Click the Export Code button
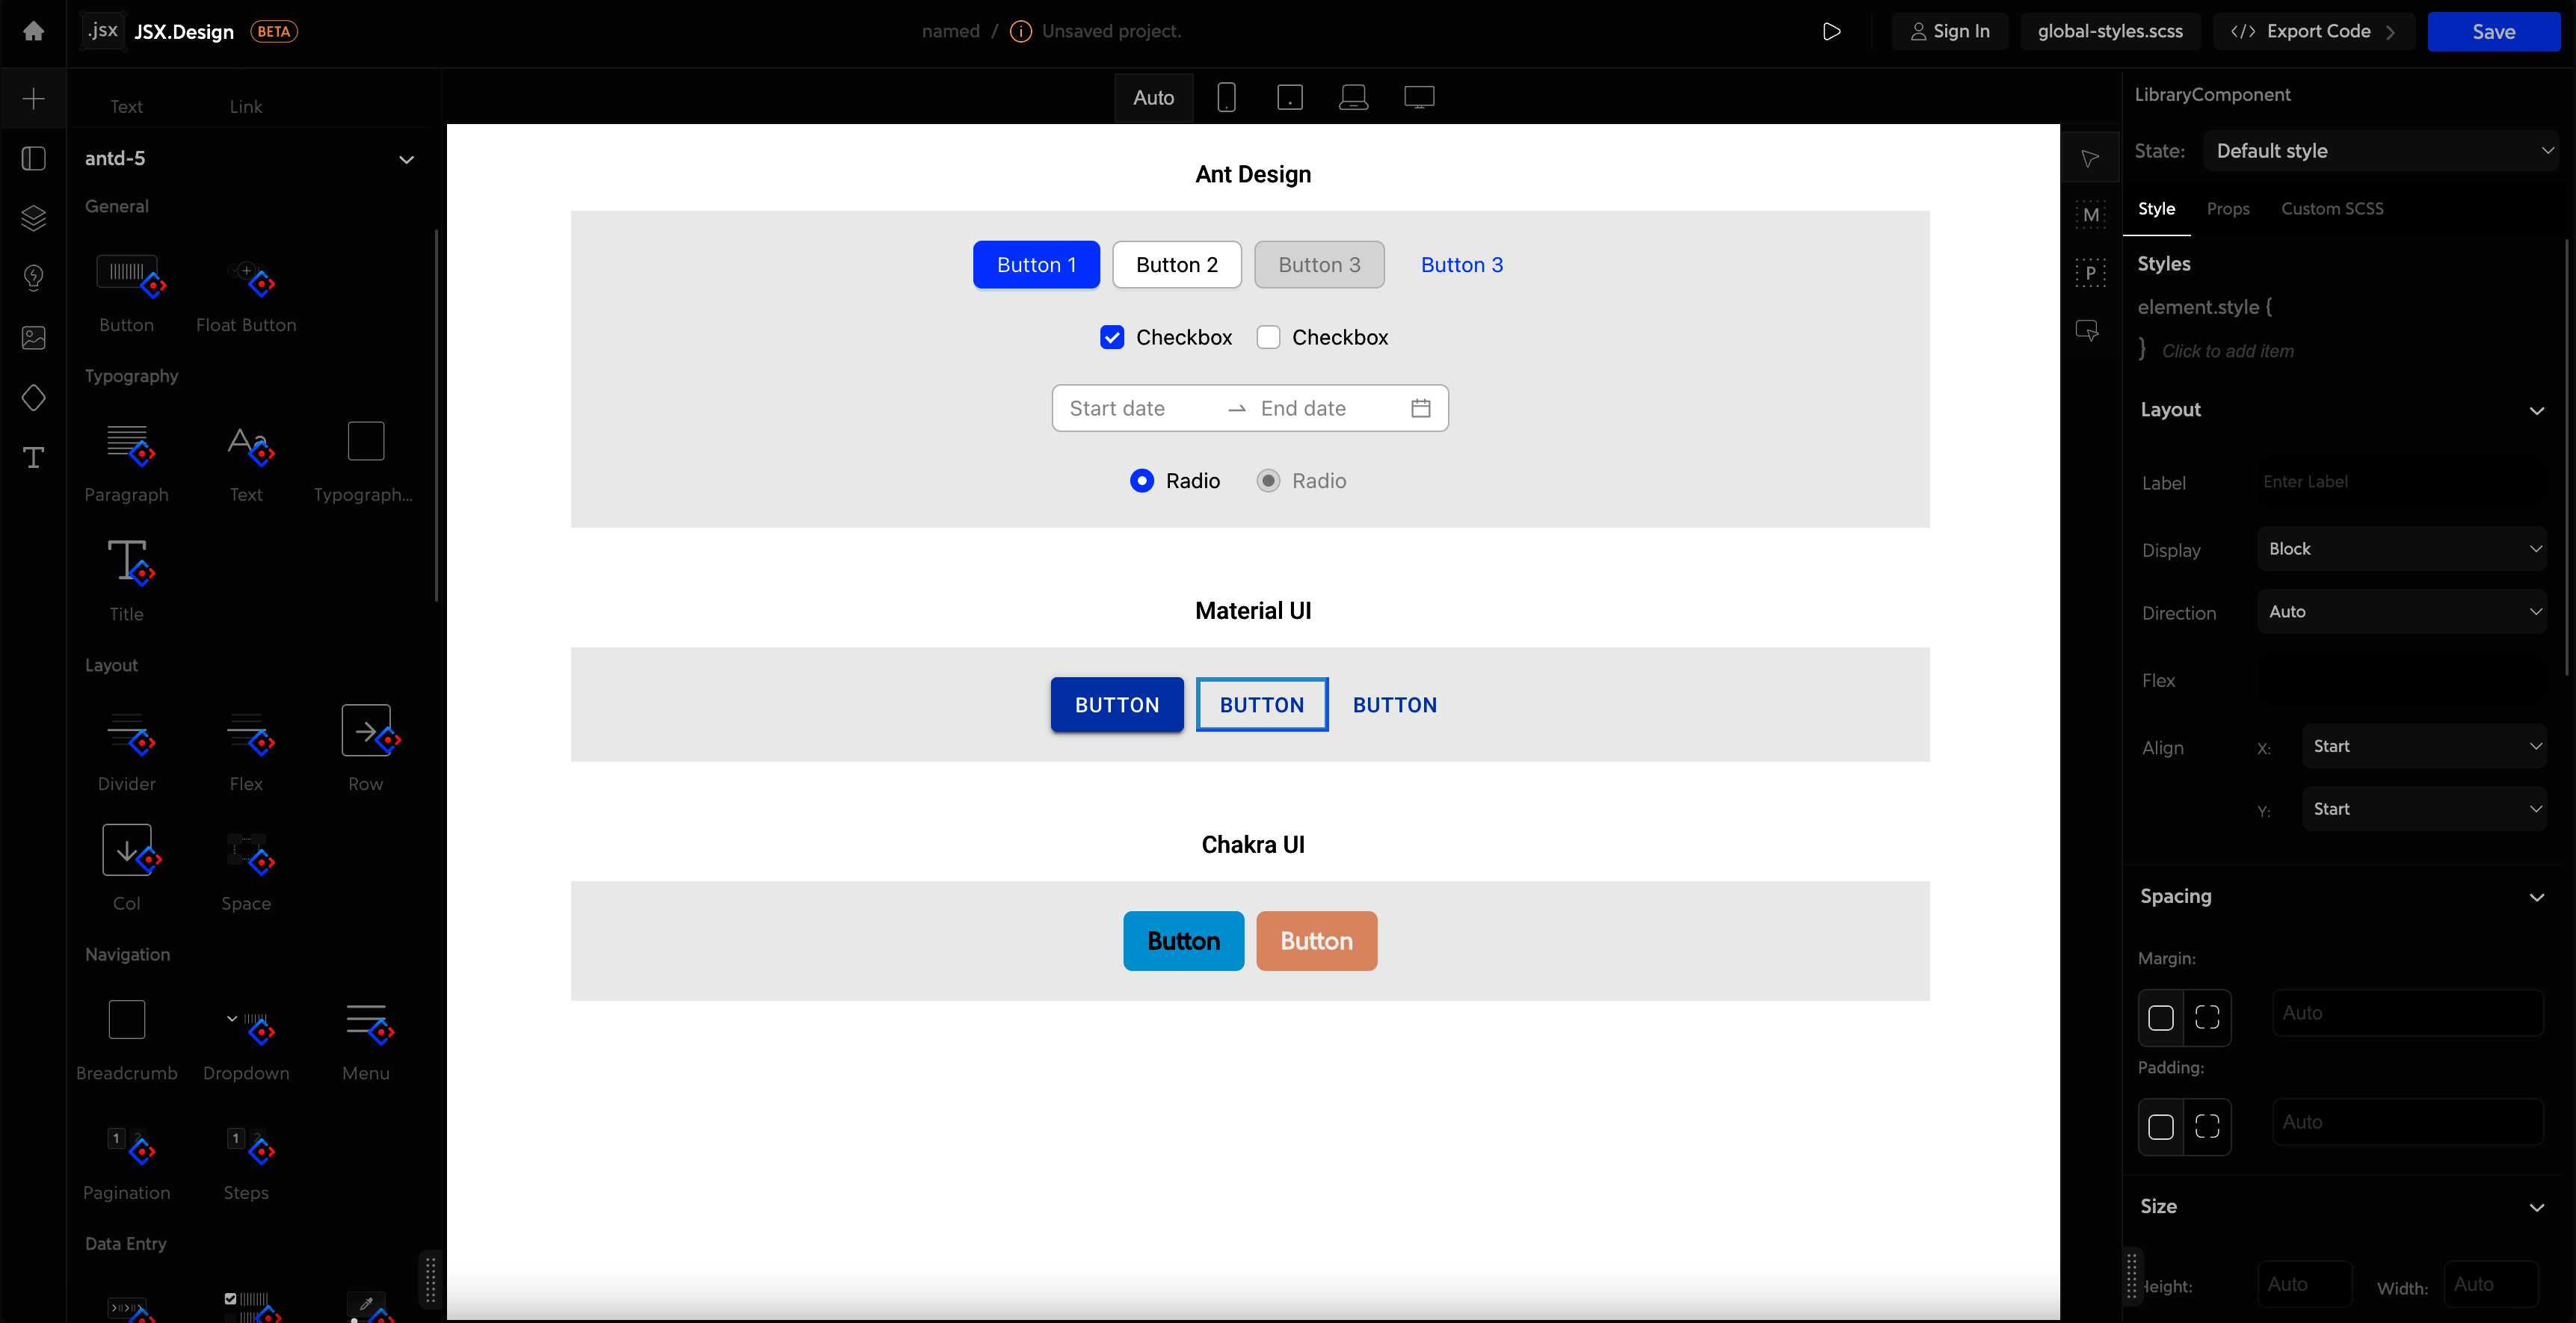This screenshot has height=1323, width=2576. pyautogui.click(x=2313, y=32)
